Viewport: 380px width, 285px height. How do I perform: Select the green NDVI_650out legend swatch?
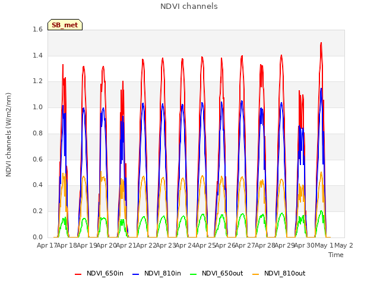click(194, 274)
